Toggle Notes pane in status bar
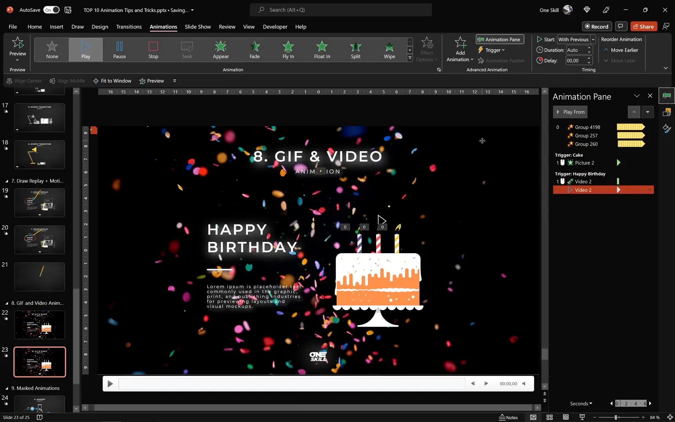Screen dimensions: 675x422 508,417
